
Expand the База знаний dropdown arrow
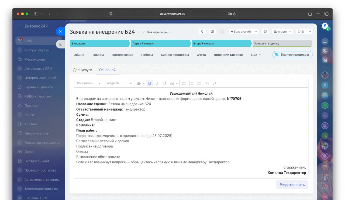pos(256,32)
